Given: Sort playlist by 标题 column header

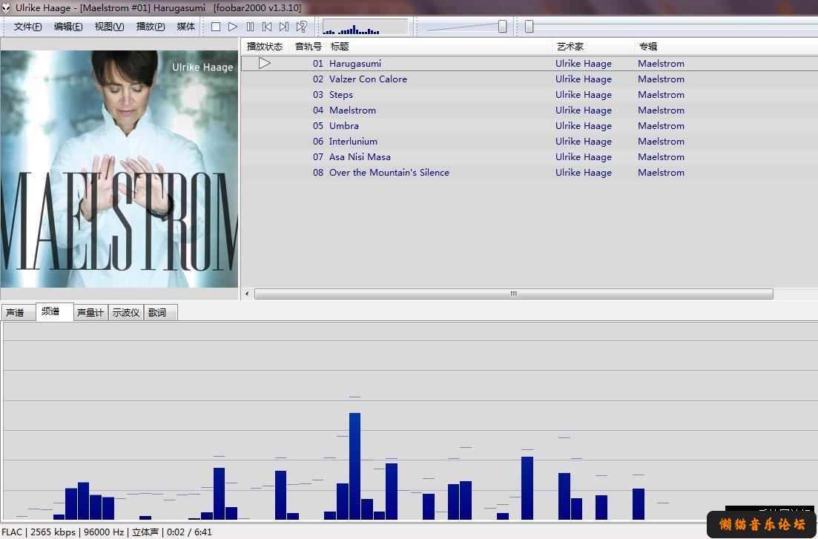Looking at the screenshot, I should click(x=439, y=47).
